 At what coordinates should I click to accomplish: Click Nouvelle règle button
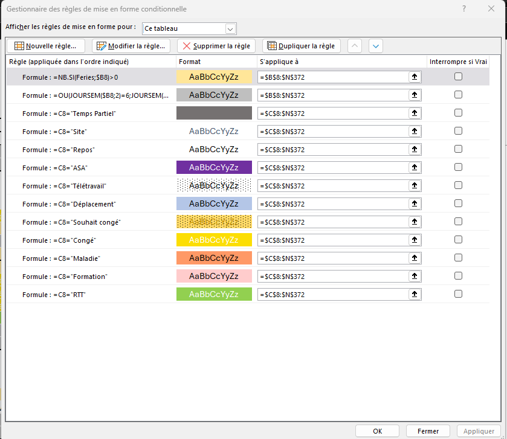click(x=46, y=46)
